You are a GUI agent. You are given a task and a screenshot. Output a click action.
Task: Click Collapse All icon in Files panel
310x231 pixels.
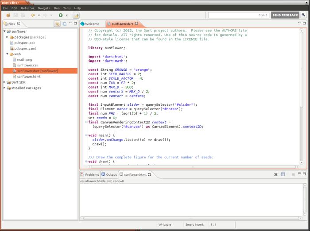pos(65,23)
